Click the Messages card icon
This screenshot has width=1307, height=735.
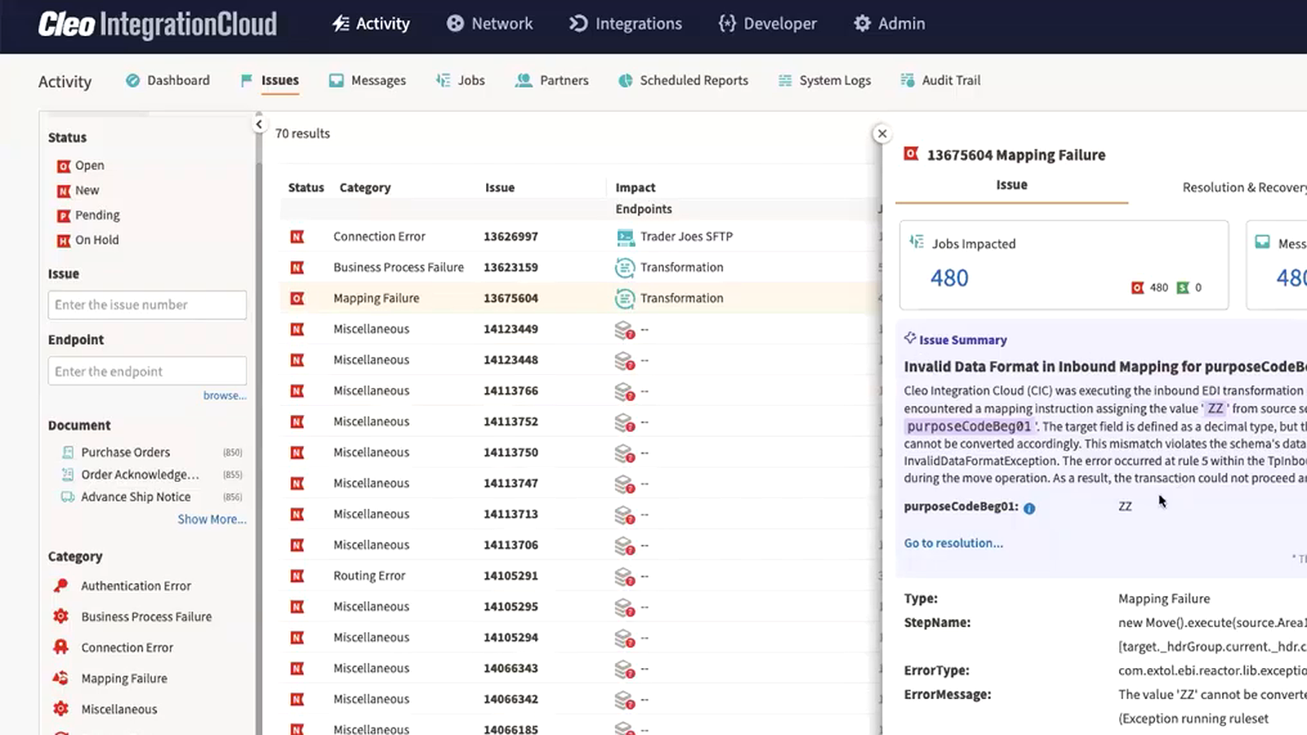(x=1263, y=243)
